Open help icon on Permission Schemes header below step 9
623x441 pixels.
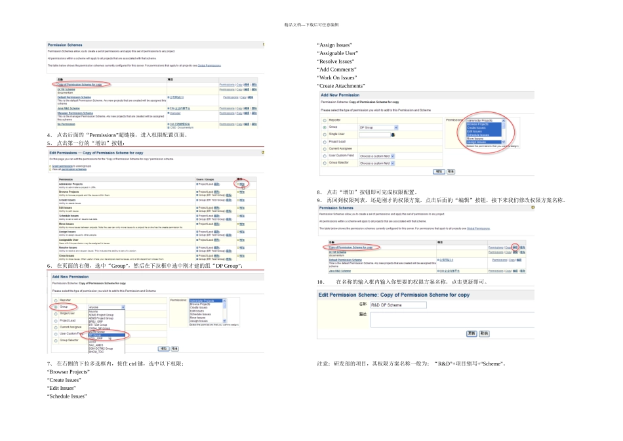pos(533,207)
